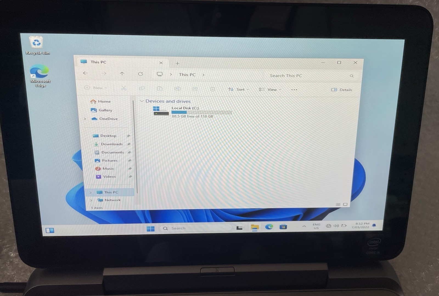439x296 pixels.
Task: Switch to details list view icon
Action: pyautogui.click(x=338, y=204)
